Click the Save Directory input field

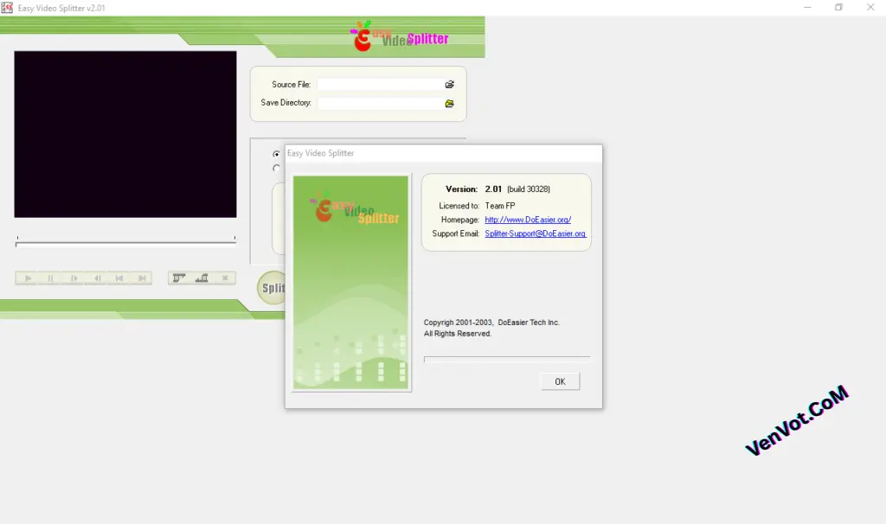(381, 104)
